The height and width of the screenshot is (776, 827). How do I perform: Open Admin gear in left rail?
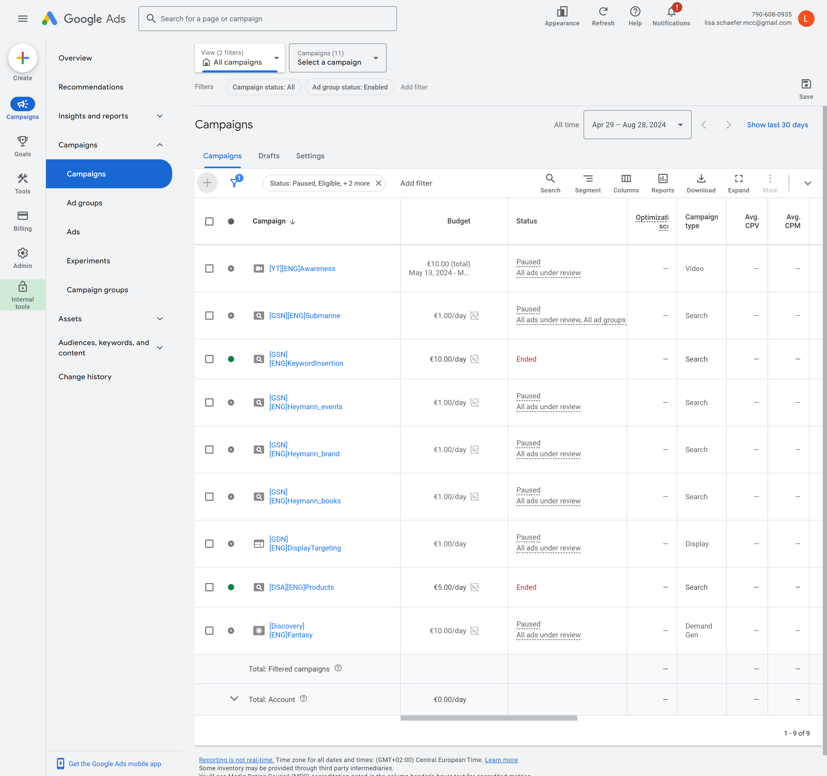click(22, 258)
